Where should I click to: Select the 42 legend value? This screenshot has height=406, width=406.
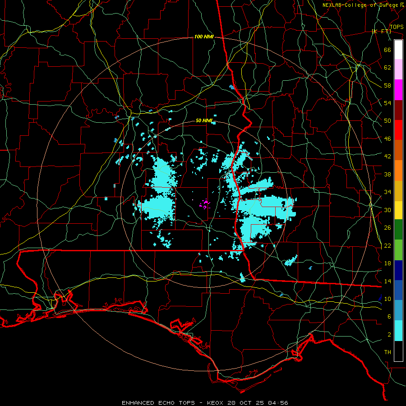pyautogui.click(x=388, y=157)
